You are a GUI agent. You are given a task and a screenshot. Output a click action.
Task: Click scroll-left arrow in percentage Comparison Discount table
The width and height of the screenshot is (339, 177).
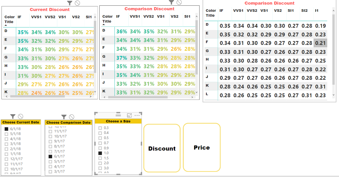pyautogui.click(x=105, y=97)
